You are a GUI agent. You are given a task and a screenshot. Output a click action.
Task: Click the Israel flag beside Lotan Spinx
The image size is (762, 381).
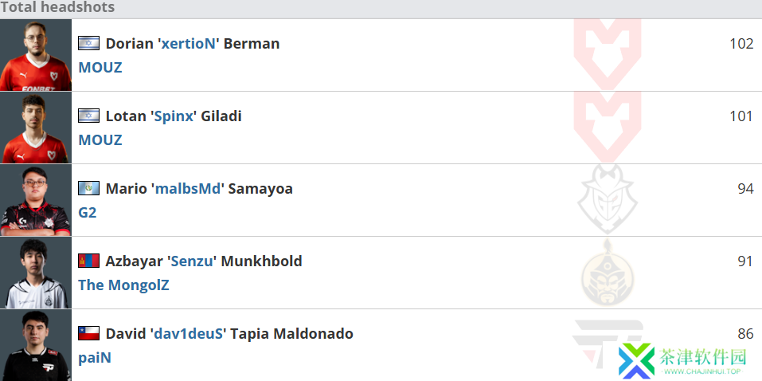point(89,116)
